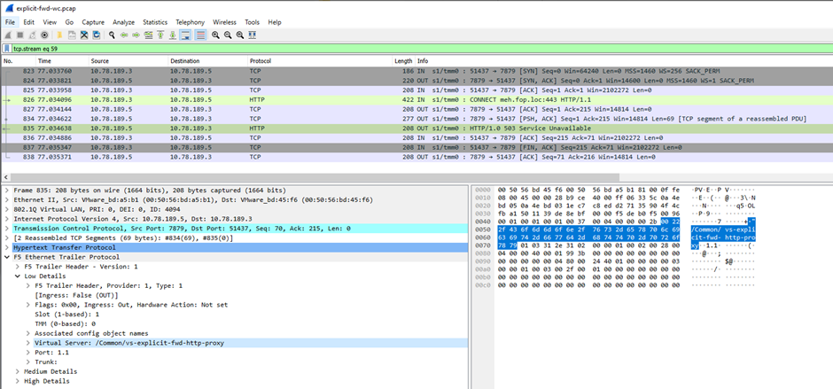Click the display filter bookmark icon
Viewport: 833px width, 389px height.
point(7,49)
